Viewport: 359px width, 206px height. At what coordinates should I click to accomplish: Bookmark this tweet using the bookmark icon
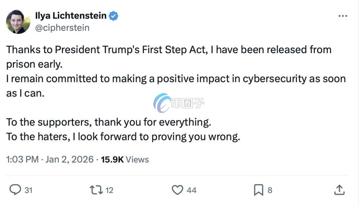258,190
